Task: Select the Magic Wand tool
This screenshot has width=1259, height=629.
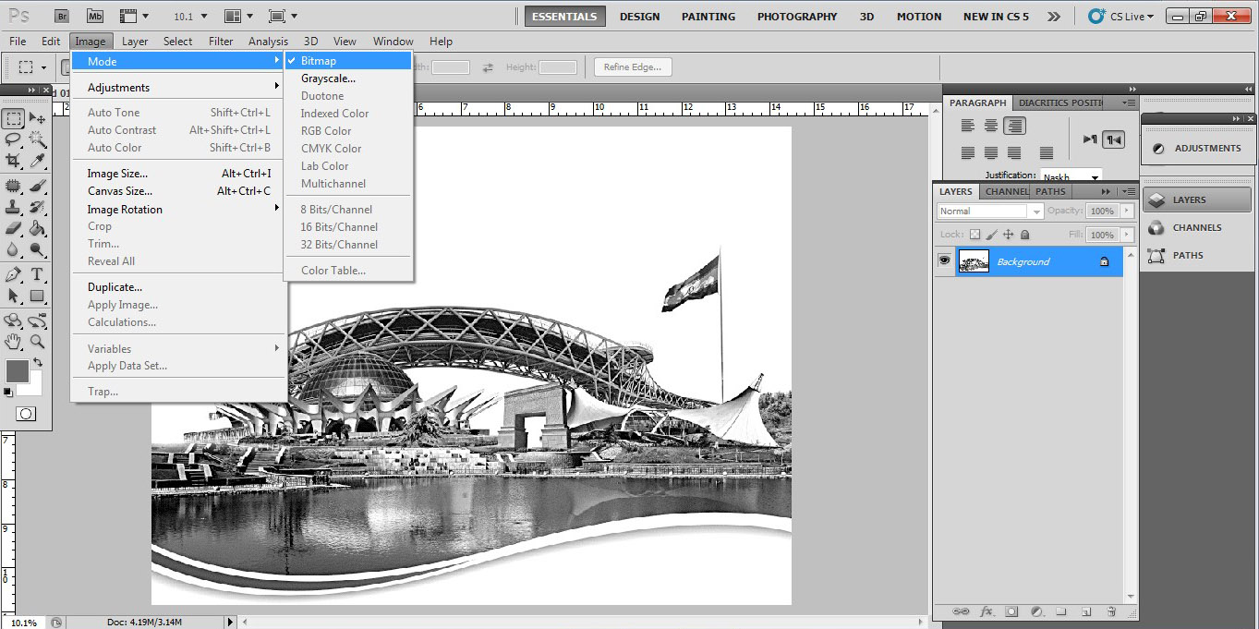Action: (38, 139)
